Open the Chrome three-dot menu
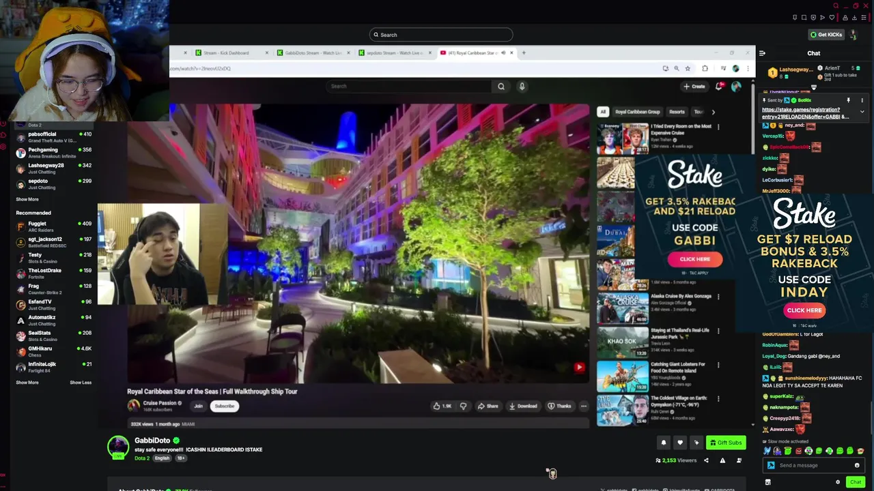874x491 pixels. pos(748,68)
